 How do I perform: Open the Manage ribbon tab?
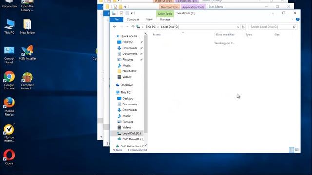coord(165,19)
